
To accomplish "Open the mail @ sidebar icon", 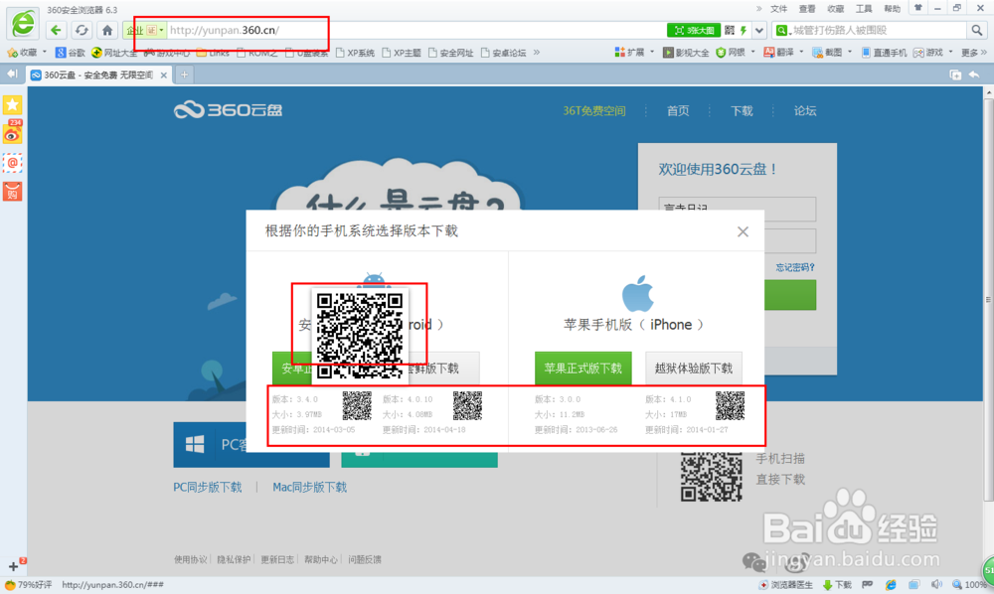I will 13,163.
